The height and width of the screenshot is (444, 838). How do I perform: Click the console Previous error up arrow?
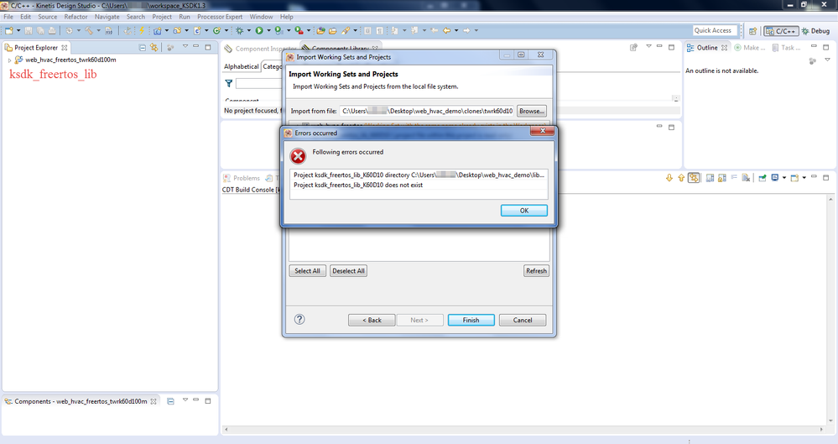click(681, 178)
